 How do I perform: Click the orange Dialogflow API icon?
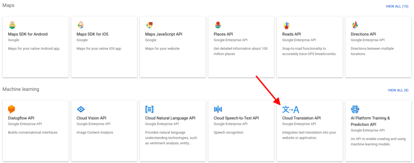pos(12,109)
